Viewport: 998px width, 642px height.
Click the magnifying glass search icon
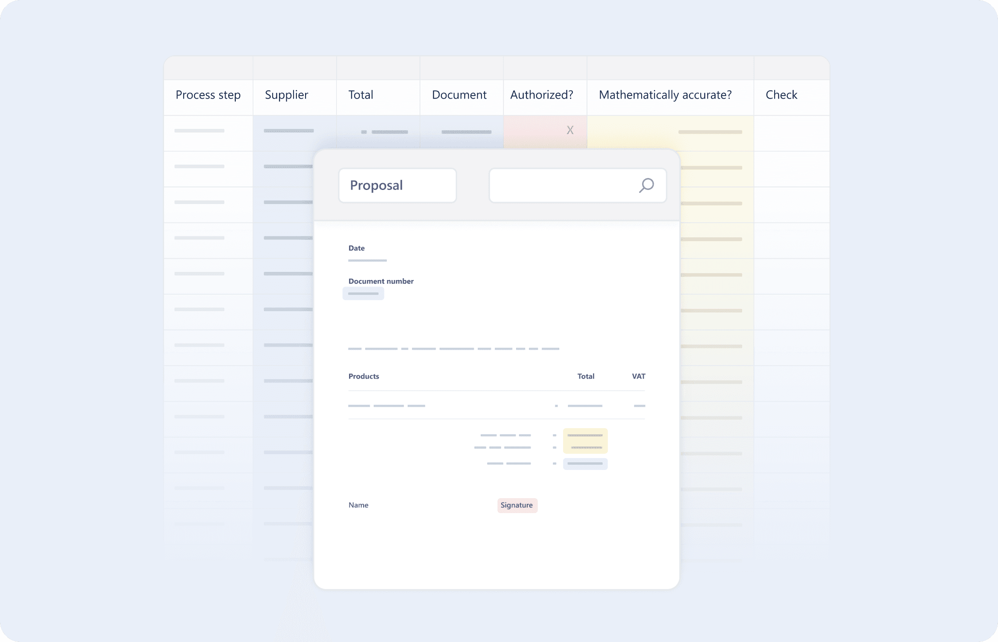point(646,185)
